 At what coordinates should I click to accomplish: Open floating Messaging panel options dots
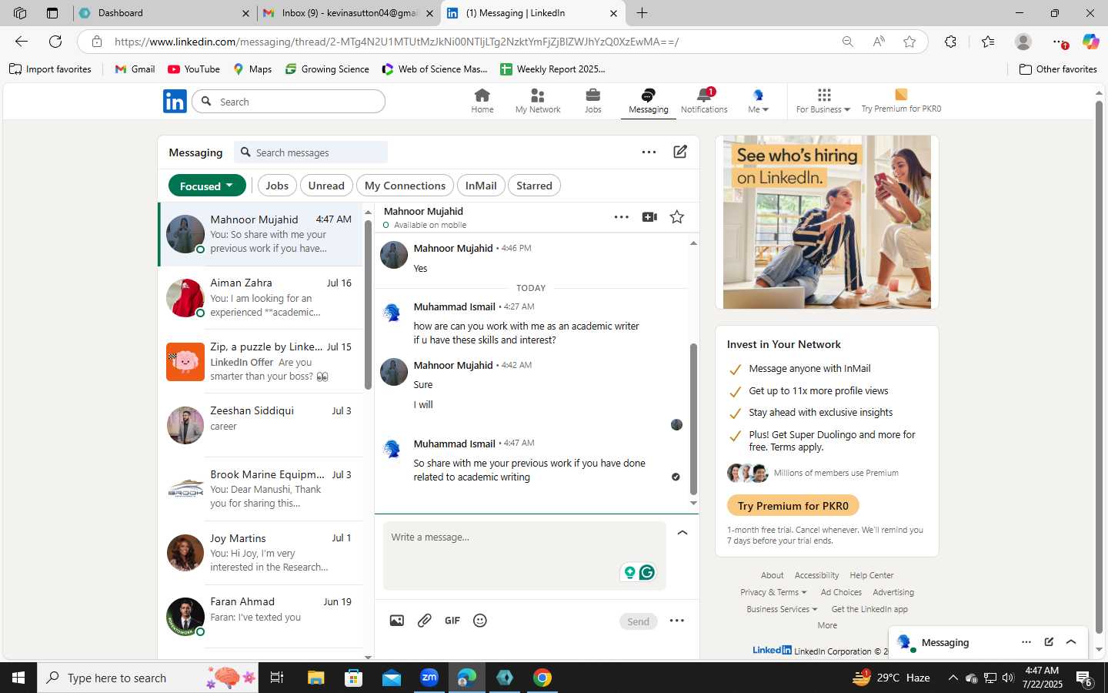[x=1026, y=641]
